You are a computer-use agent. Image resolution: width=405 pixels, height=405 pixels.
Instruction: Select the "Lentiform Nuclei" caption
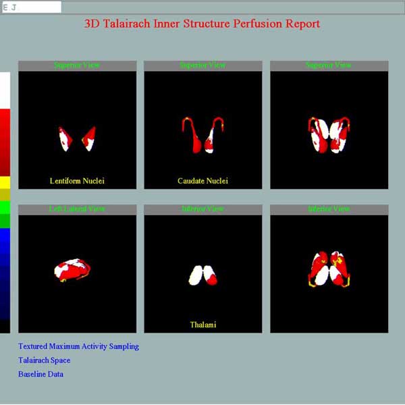[x=77, y=181]
